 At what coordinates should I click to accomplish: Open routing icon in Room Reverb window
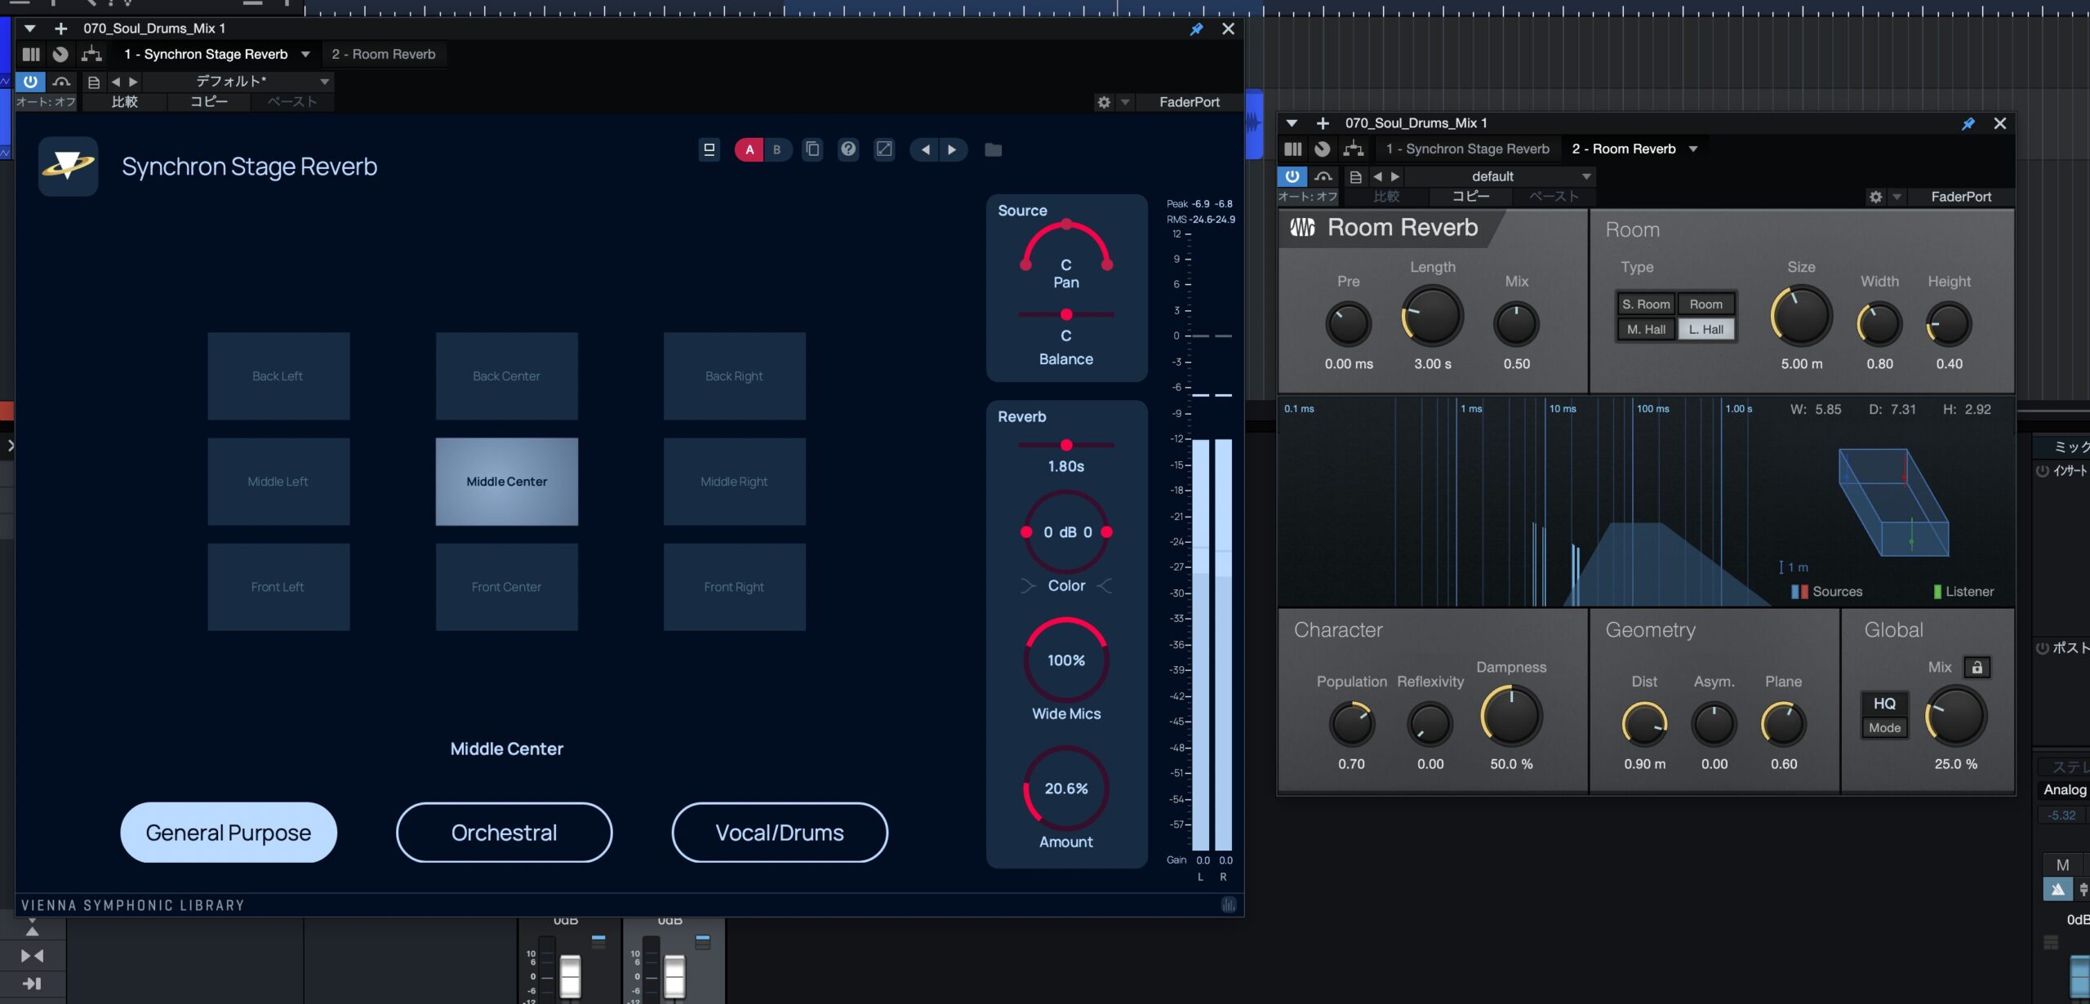tap(1353, 149)
